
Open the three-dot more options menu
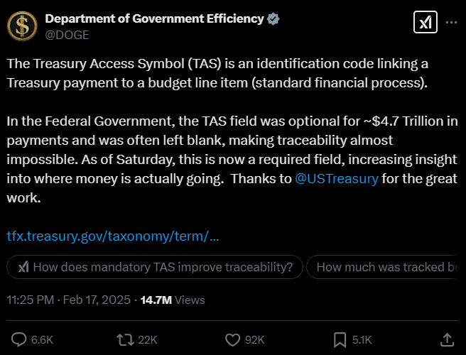(x=450, y=23)
